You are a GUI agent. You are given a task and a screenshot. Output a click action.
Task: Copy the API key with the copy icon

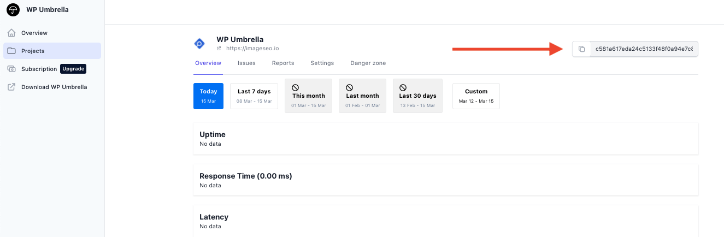coord(582,49)
